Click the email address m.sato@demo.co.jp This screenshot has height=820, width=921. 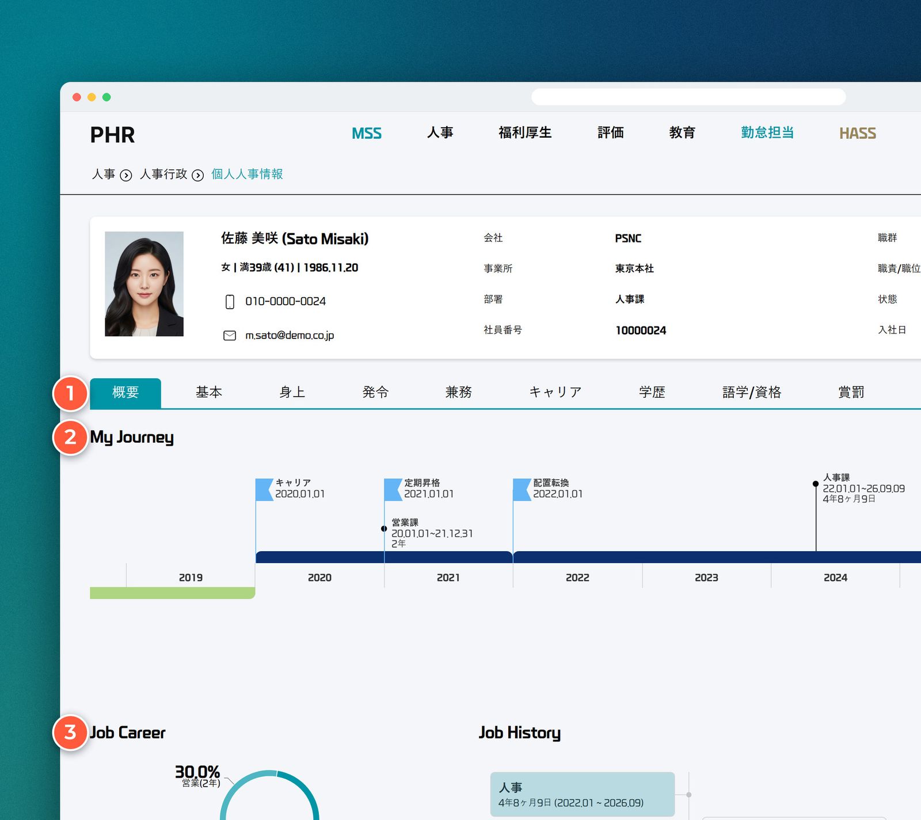point(290,335)
